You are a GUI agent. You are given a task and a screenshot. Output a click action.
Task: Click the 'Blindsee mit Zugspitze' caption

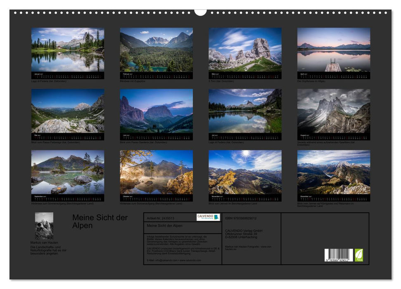point(133,81)
